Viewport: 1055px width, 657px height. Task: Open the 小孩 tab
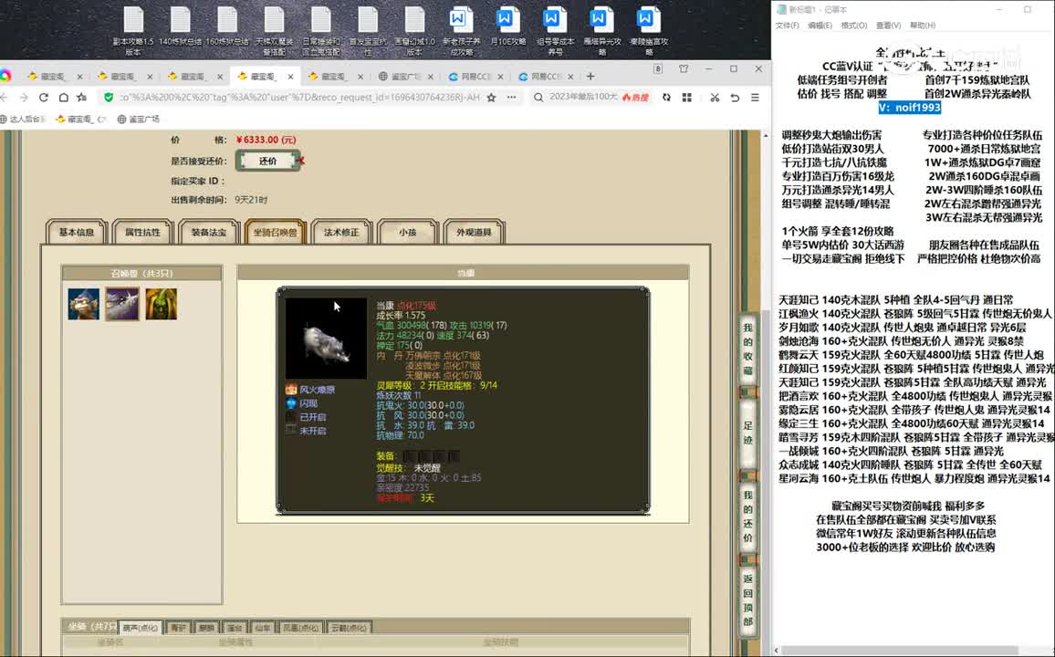coord(408,232)
